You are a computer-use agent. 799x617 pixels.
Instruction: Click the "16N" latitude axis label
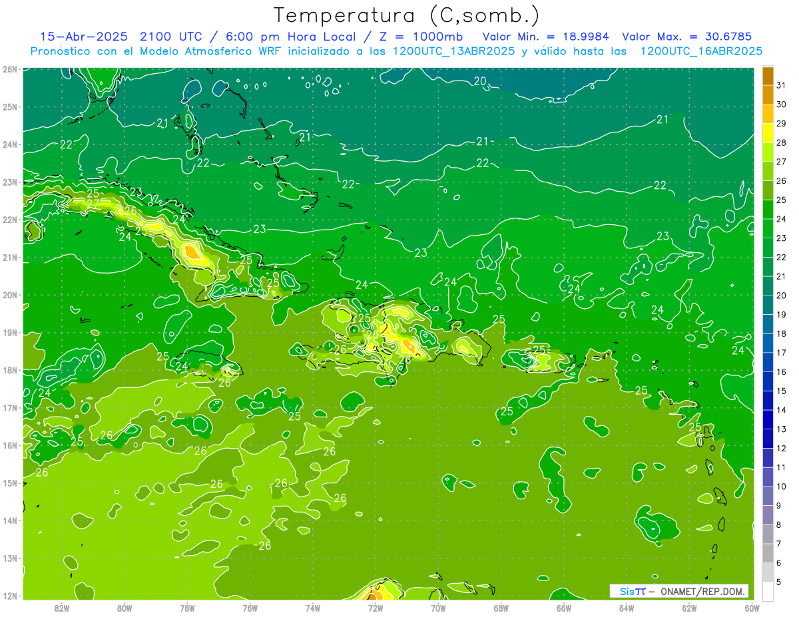coord(10,445)
